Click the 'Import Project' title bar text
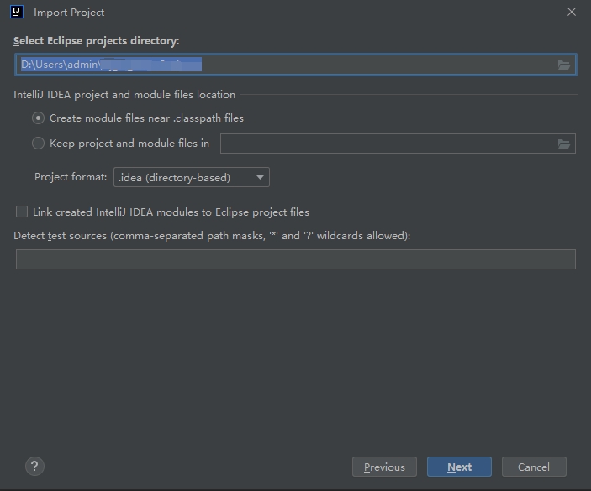The height and width of the screenshot is (491, 591). [x=69, y=13]
